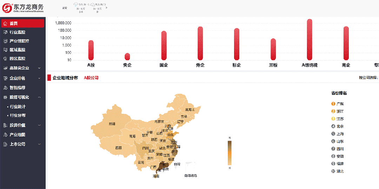
Task: Click the 产业地图 sidebar icon
Action: [x=5, y=135]
